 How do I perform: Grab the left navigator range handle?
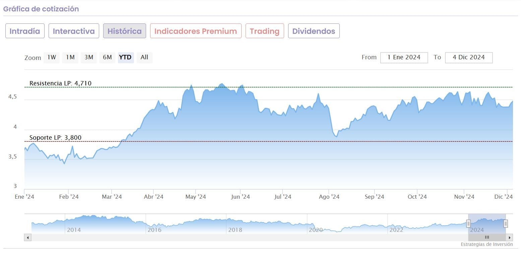coord(468,223)
